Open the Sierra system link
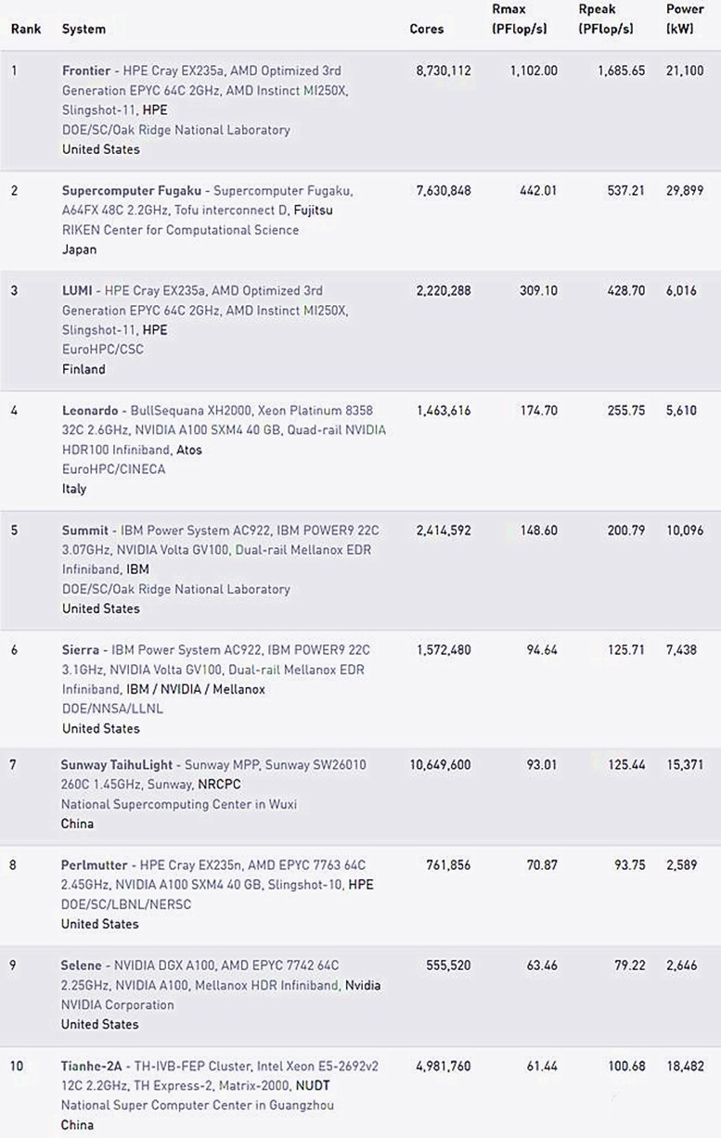 81,650
